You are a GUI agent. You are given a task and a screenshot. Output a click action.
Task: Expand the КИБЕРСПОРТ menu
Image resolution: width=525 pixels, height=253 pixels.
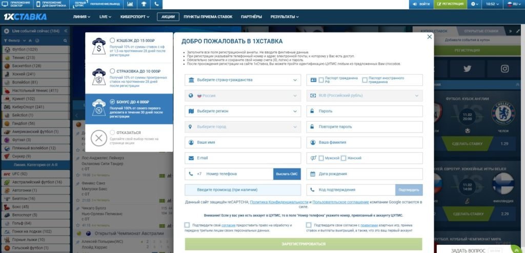coord(135,17)
